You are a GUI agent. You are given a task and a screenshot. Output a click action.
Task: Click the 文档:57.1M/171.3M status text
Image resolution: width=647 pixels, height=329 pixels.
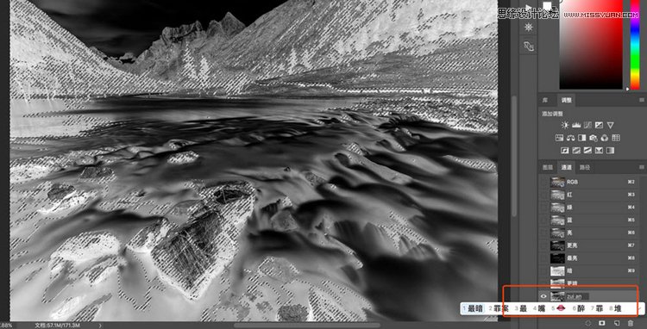click(x=59, y=326)
